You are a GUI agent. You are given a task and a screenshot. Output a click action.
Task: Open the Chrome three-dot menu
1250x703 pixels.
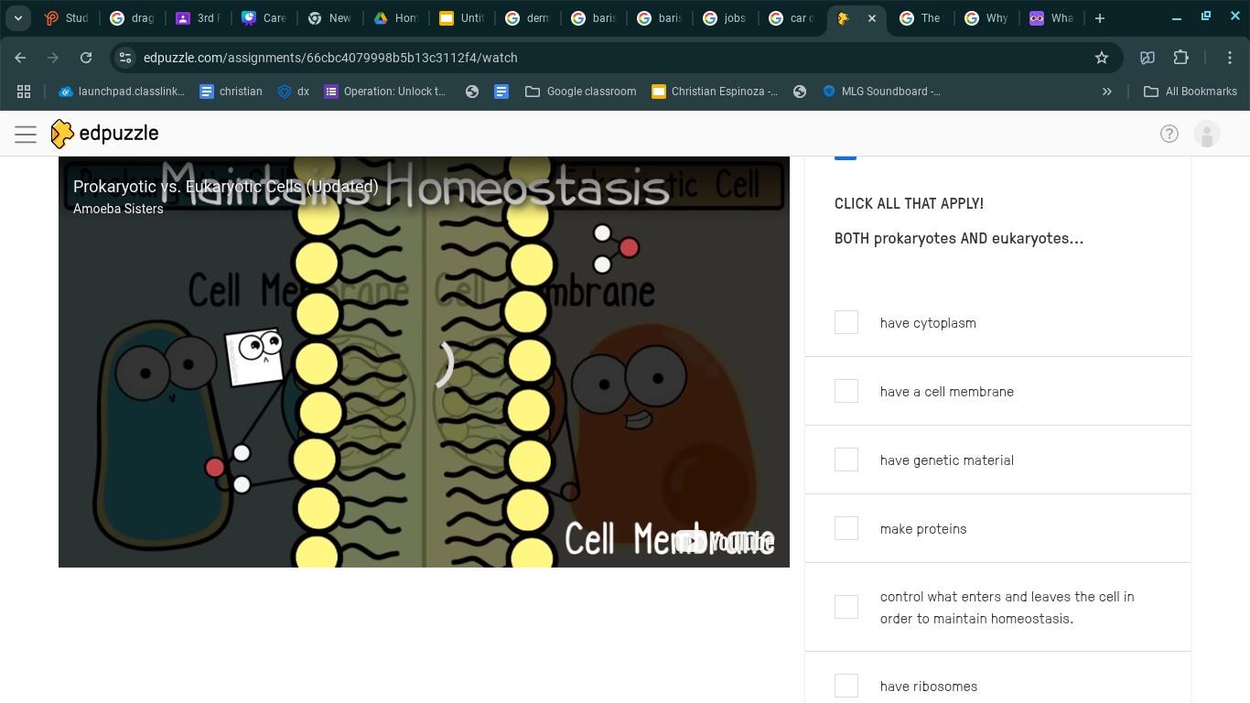pyautogui.click(x=1230, y=58)
